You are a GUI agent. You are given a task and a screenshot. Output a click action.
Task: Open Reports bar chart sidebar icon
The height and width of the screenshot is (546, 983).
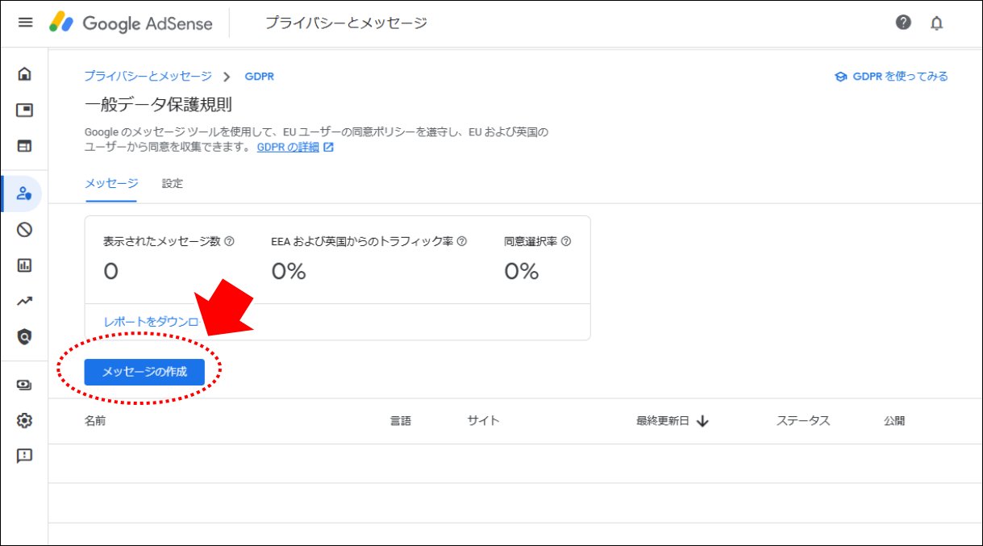coord(25,265)
